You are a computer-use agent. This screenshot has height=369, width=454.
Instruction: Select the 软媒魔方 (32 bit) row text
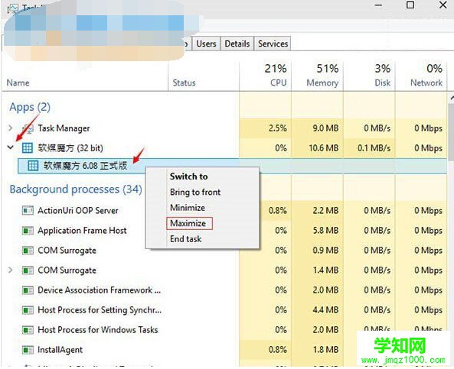coord(70,148)
